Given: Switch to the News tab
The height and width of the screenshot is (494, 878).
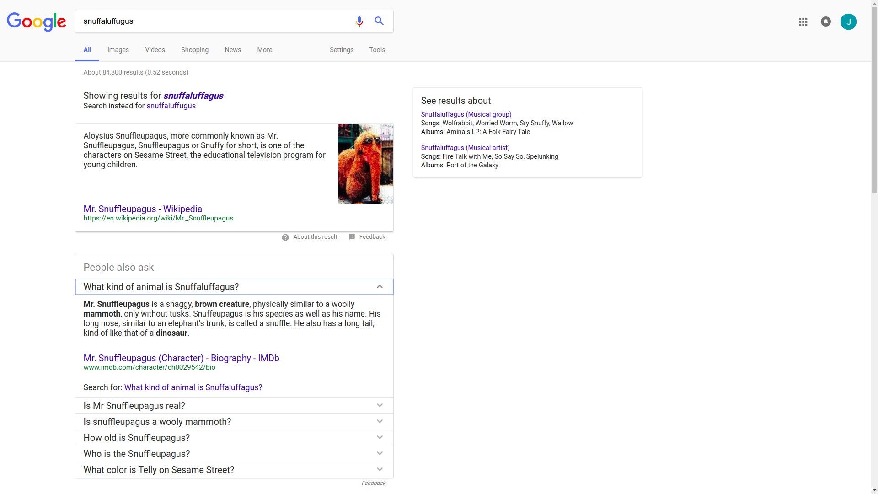Looking at the screenshot, I should pos(233,50).
